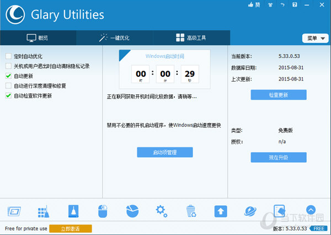Click the FREE badge in status bar
The height and width of the screenshot is (235, 331).
(318, 228)
